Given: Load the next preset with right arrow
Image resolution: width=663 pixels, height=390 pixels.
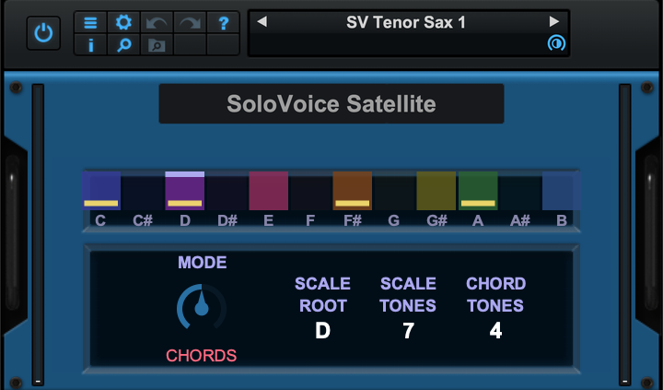Looking at the screenshot, I should (x=554, y=21).
